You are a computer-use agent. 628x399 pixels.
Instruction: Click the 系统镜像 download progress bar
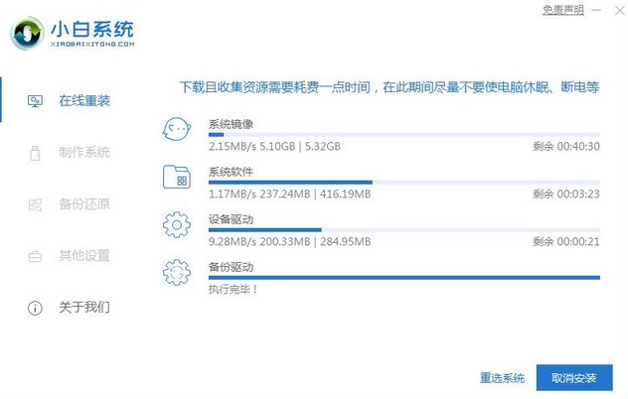click(403, 135)
